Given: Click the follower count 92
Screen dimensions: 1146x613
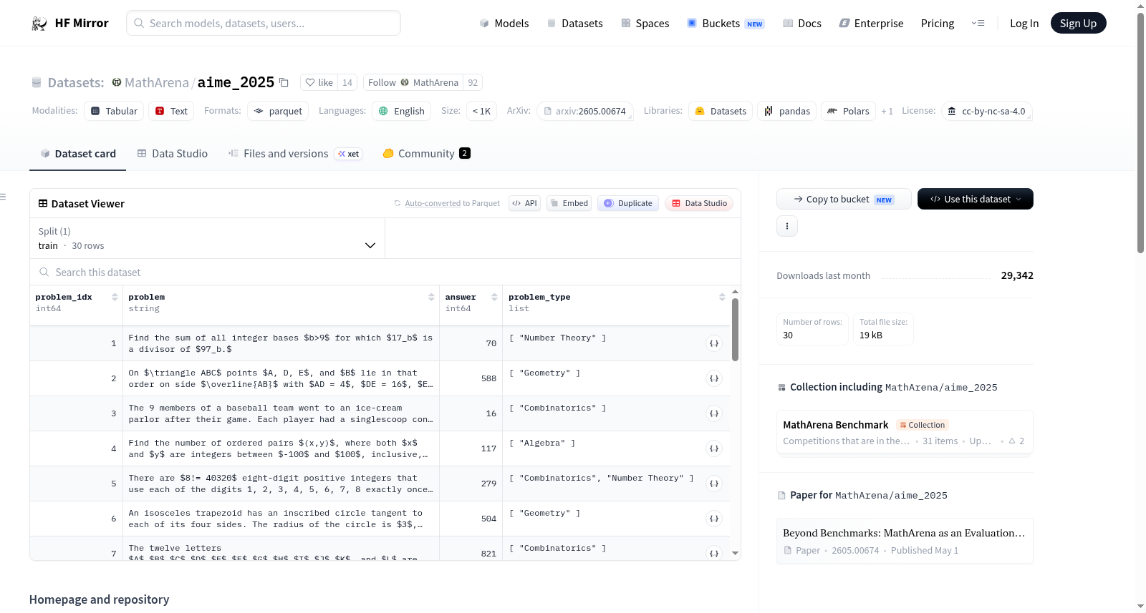Looking at the screenshot, I should coord(473,82).
